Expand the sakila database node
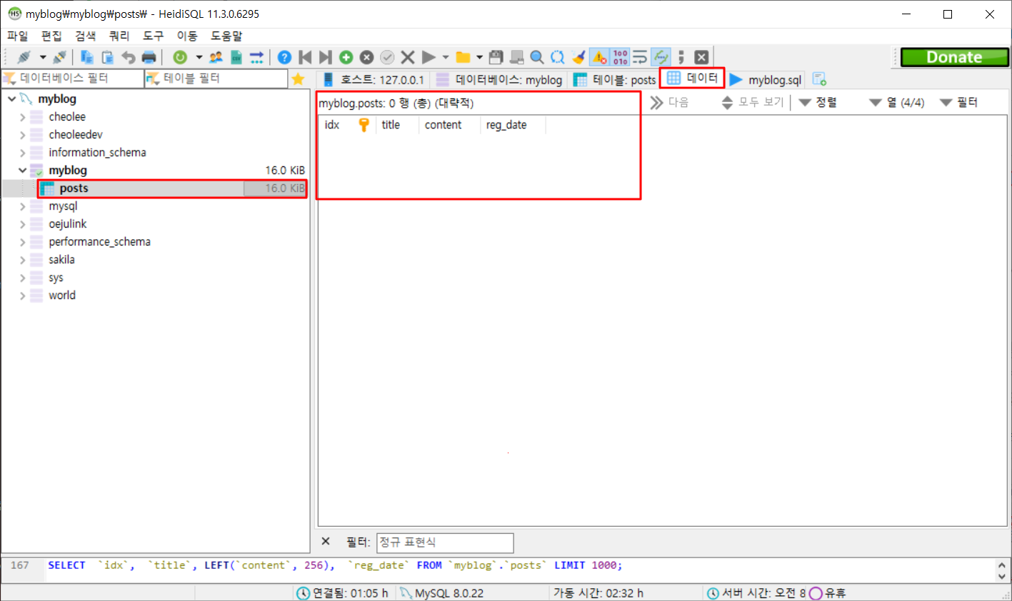 pos(22,260)
